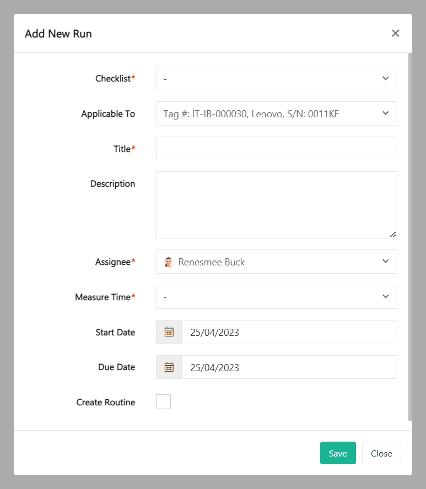Open the Start Date calendar icon

(x=169, y=332)
